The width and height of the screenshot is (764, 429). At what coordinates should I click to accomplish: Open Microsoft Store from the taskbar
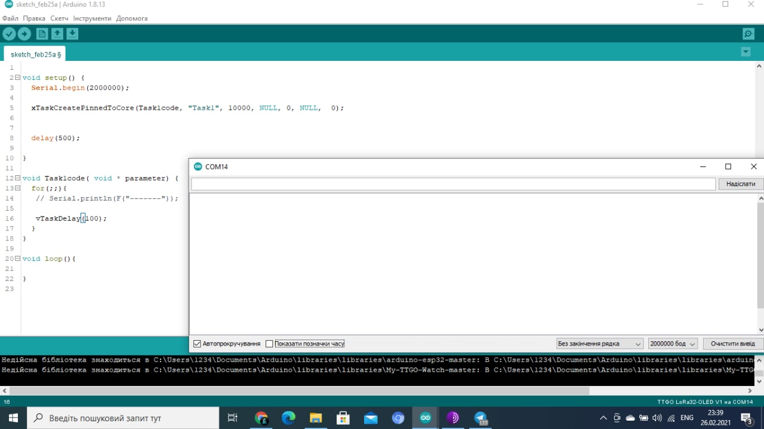pyautogui.click(x=343, y=418)
